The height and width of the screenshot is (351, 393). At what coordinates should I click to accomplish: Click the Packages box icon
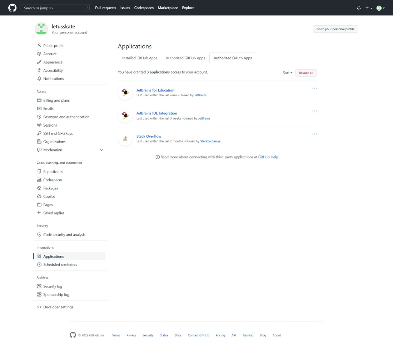pos(39,188)
